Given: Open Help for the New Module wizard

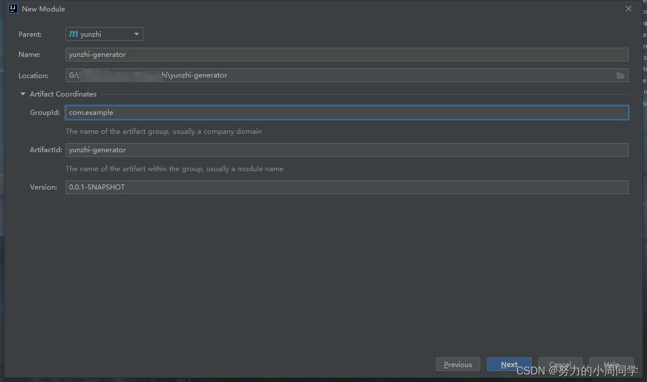Looking at the screenshot, I should coord(611,364).
